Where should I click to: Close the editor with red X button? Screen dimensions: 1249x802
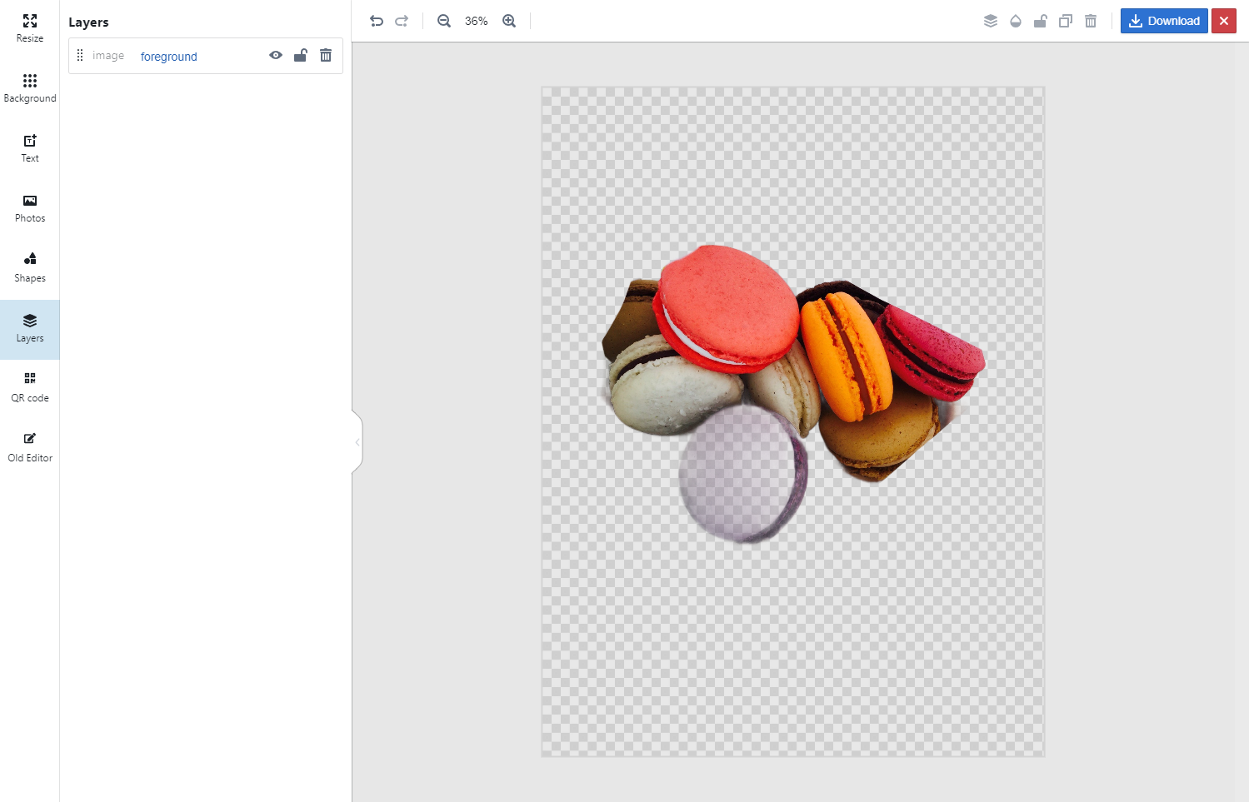pyautogui.click(x=1224, y=21)
